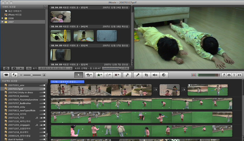The width and height of the screenshot is (244, 141).
Task: Adjust the event frames-per-thumbnail slider
Action: (112, 68)
